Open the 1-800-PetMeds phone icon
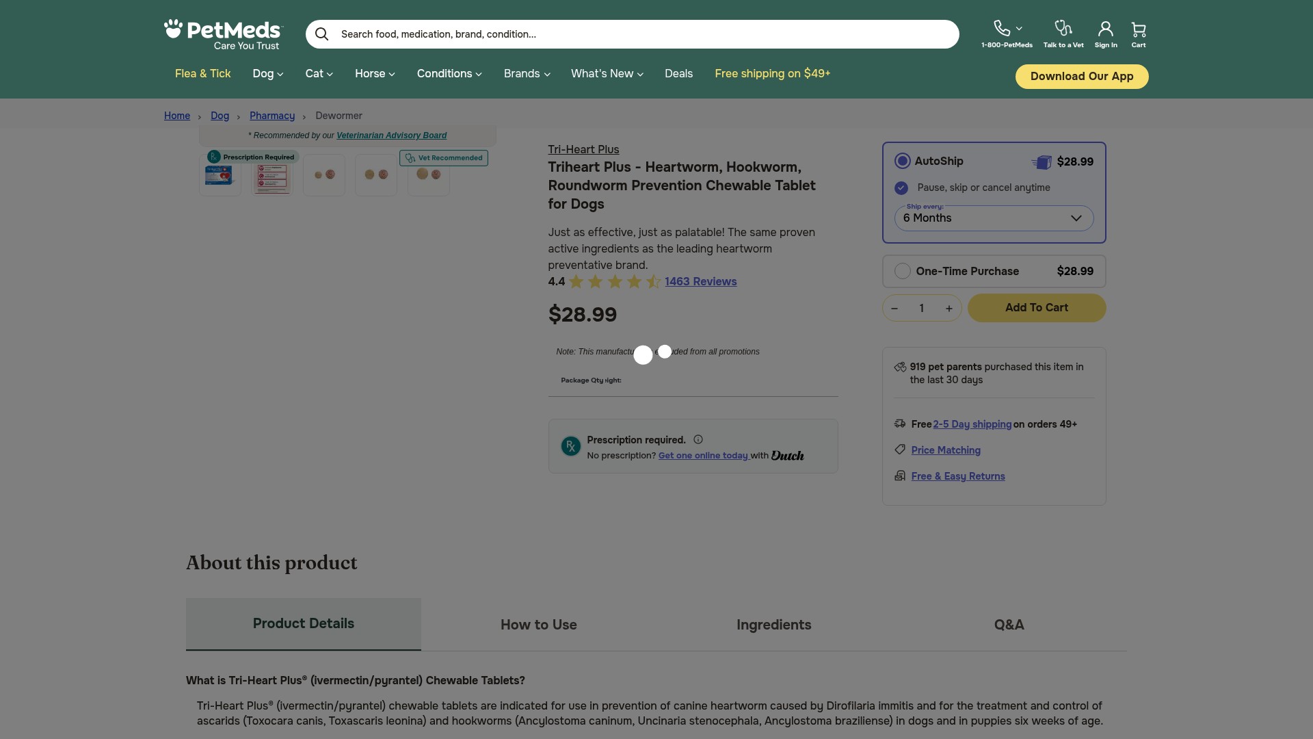 coord(1002,28)
